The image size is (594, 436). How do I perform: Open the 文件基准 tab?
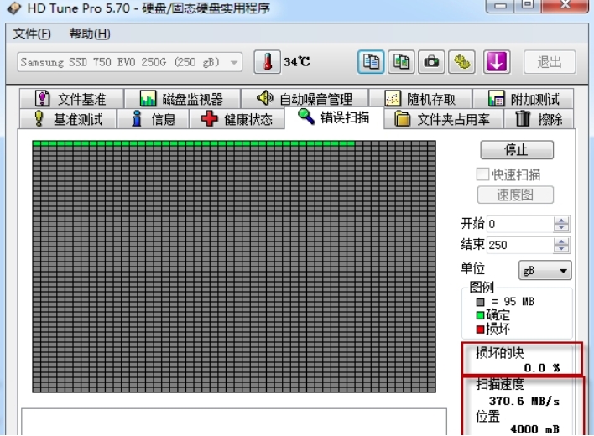point(71,99)
